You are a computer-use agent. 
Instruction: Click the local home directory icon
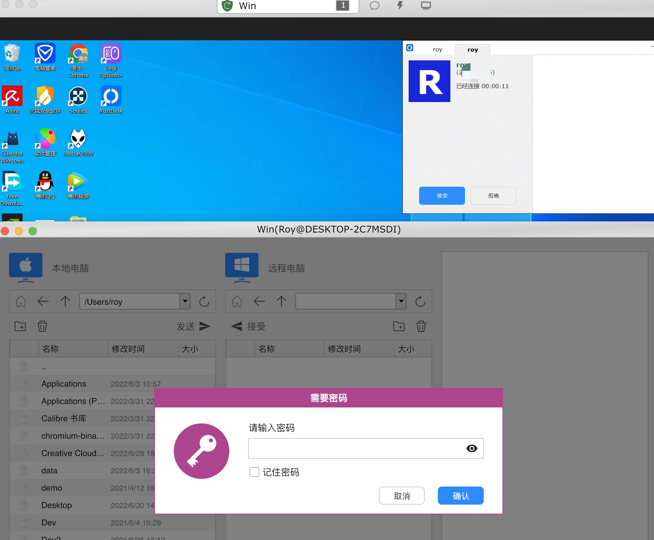(21, 301)
